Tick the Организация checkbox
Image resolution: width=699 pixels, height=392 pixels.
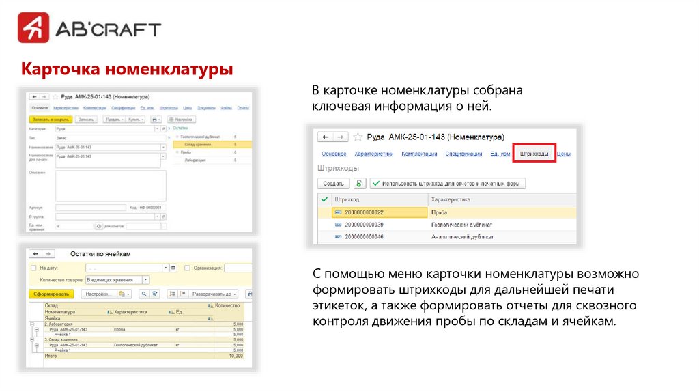pos(187,268)
